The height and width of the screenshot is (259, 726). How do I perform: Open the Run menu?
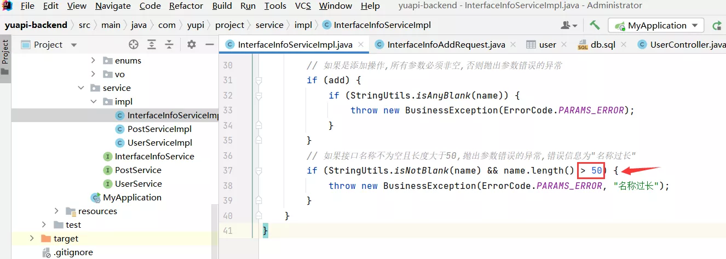click(248, 6)
